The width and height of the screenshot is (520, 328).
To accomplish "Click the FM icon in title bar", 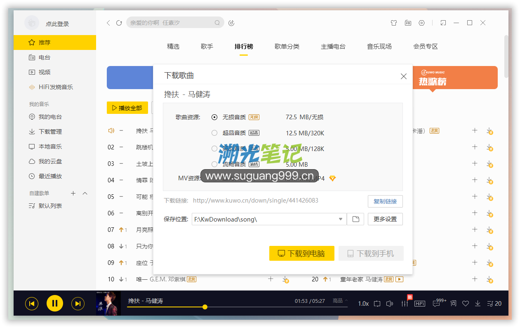I will point(408,23).
